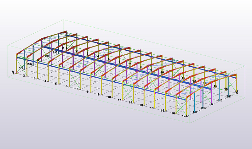Click far-side grid label 16 on axis C

click(x=226, y=89)
